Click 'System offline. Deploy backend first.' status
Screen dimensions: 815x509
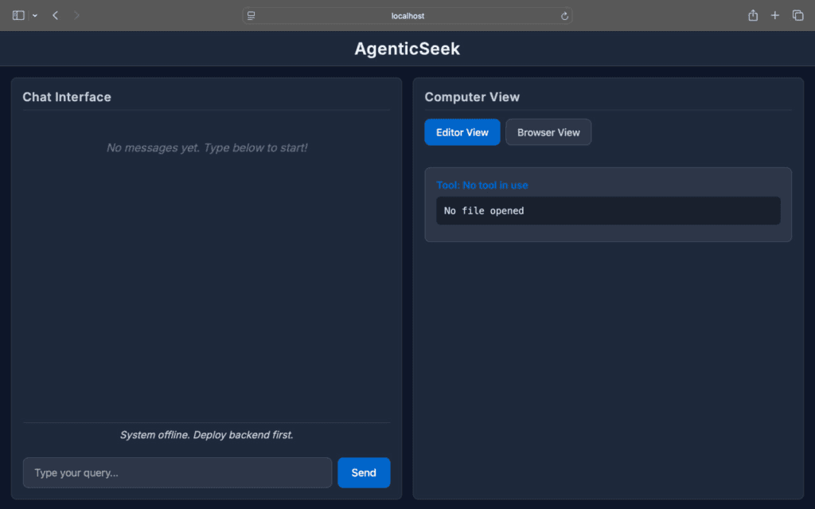pos(207,435)
